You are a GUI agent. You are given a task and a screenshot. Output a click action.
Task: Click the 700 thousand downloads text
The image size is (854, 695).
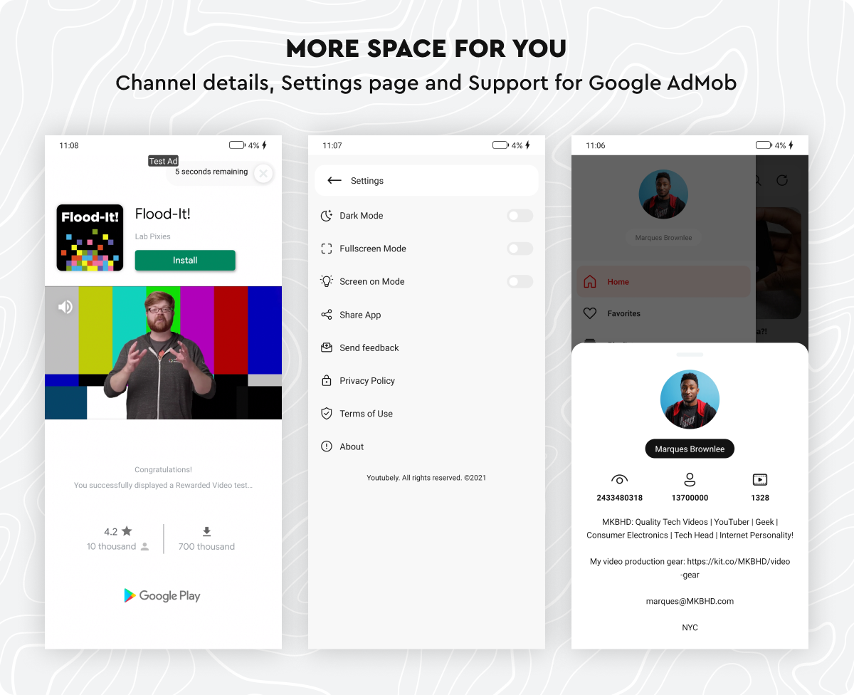tap(206, 547)
